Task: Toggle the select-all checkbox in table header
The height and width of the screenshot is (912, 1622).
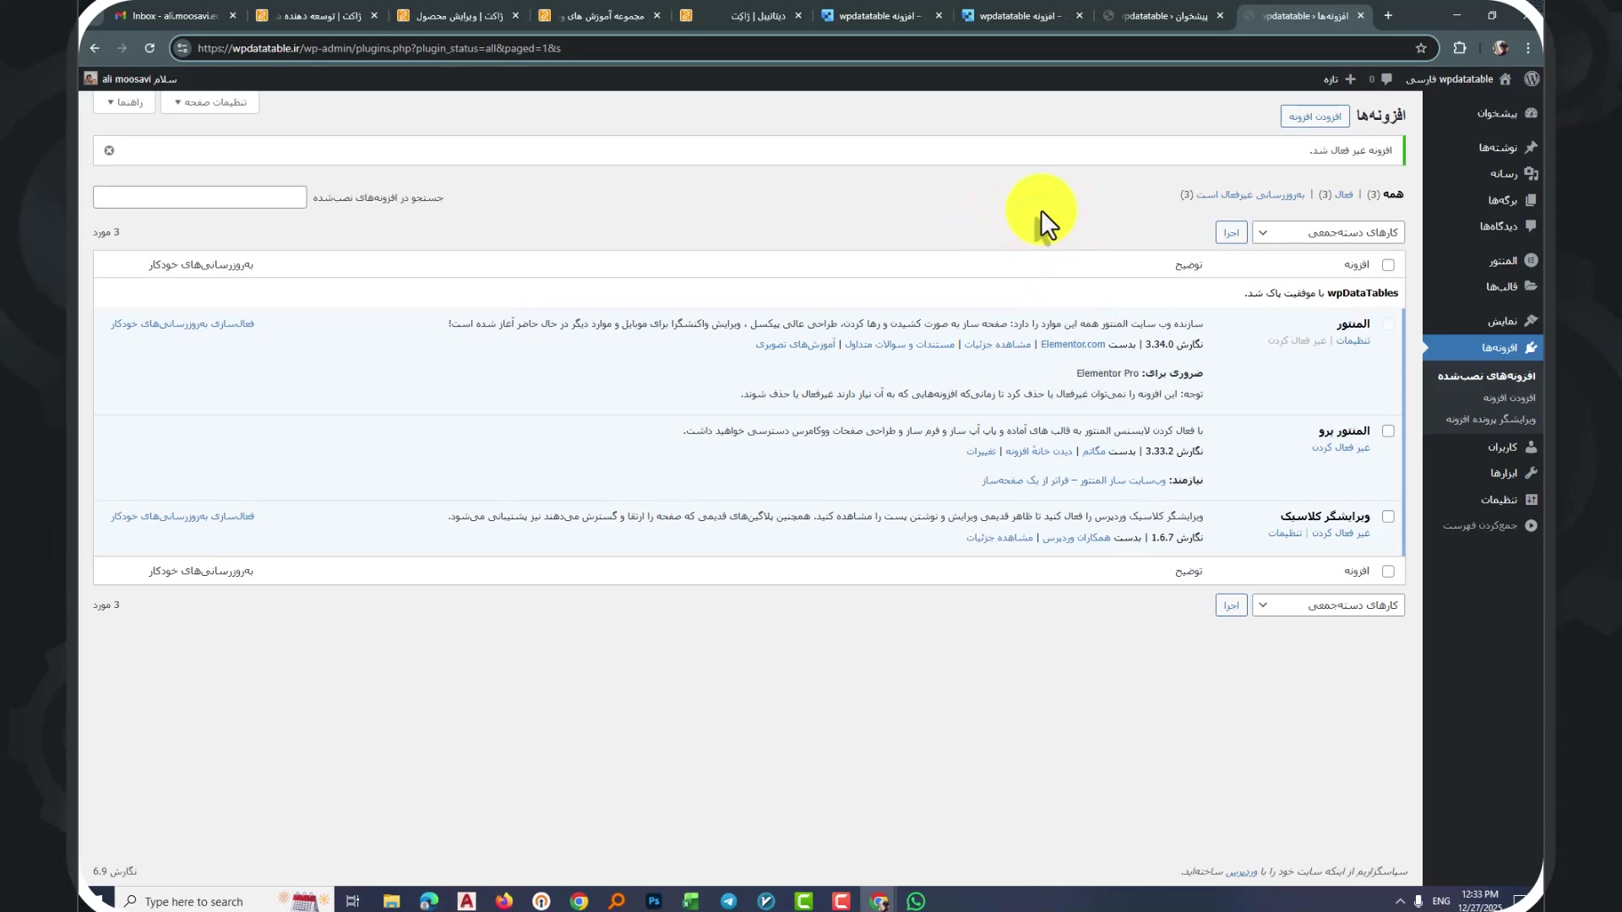Action: 1388,265
